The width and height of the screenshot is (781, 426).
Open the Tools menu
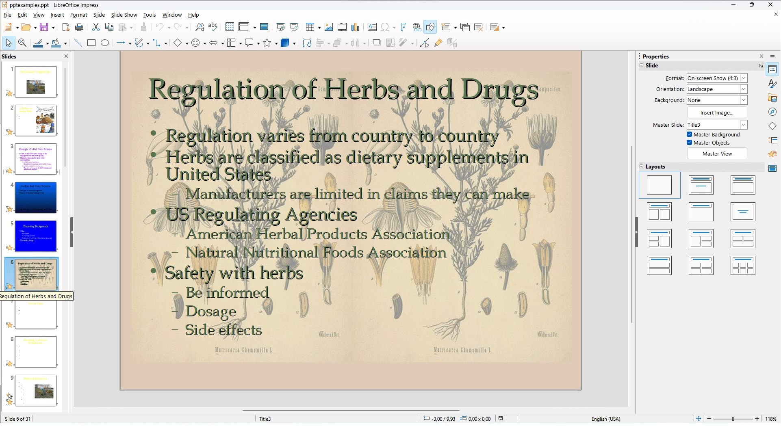pyautogui.click(x=150, y=15)
